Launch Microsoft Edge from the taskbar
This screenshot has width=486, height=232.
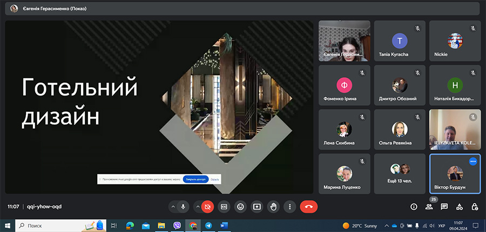click(130, 226)
